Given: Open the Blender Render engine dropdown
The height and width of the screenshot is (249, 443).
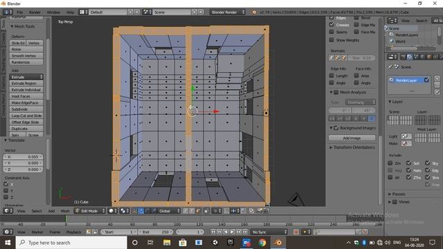Looking at the screenshot, I should [x=228, y=12].
